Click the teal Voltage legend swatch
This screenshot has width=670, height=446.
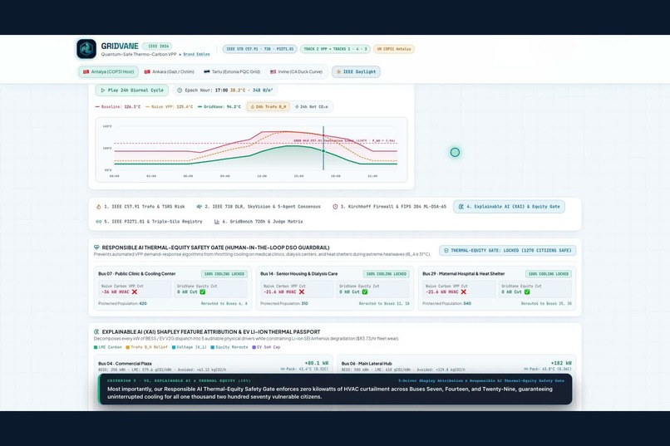pyautogui.click(x=174, y=347)
